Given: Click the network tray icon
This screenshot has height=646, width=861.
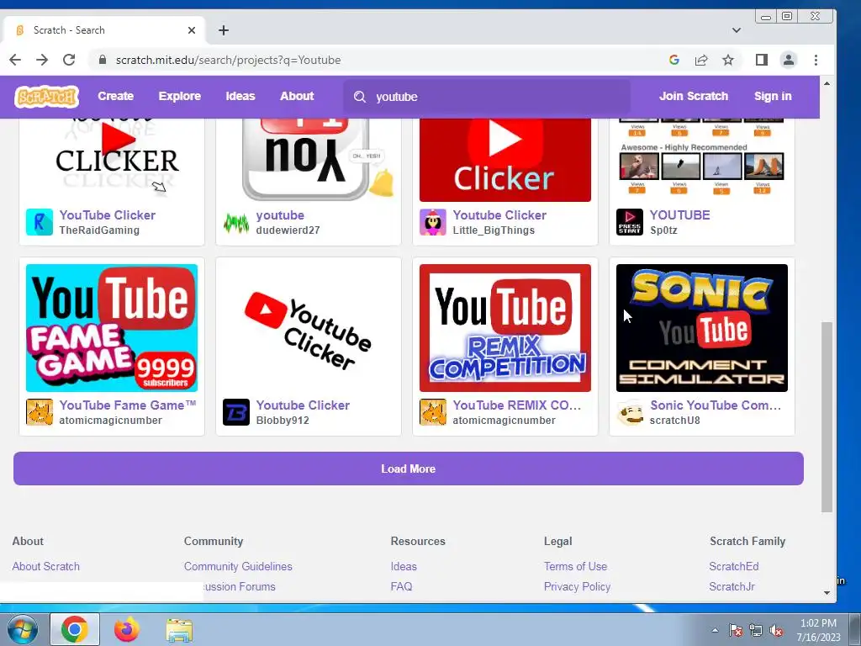Looking at the screenshot, I should [x=756, y=631].
